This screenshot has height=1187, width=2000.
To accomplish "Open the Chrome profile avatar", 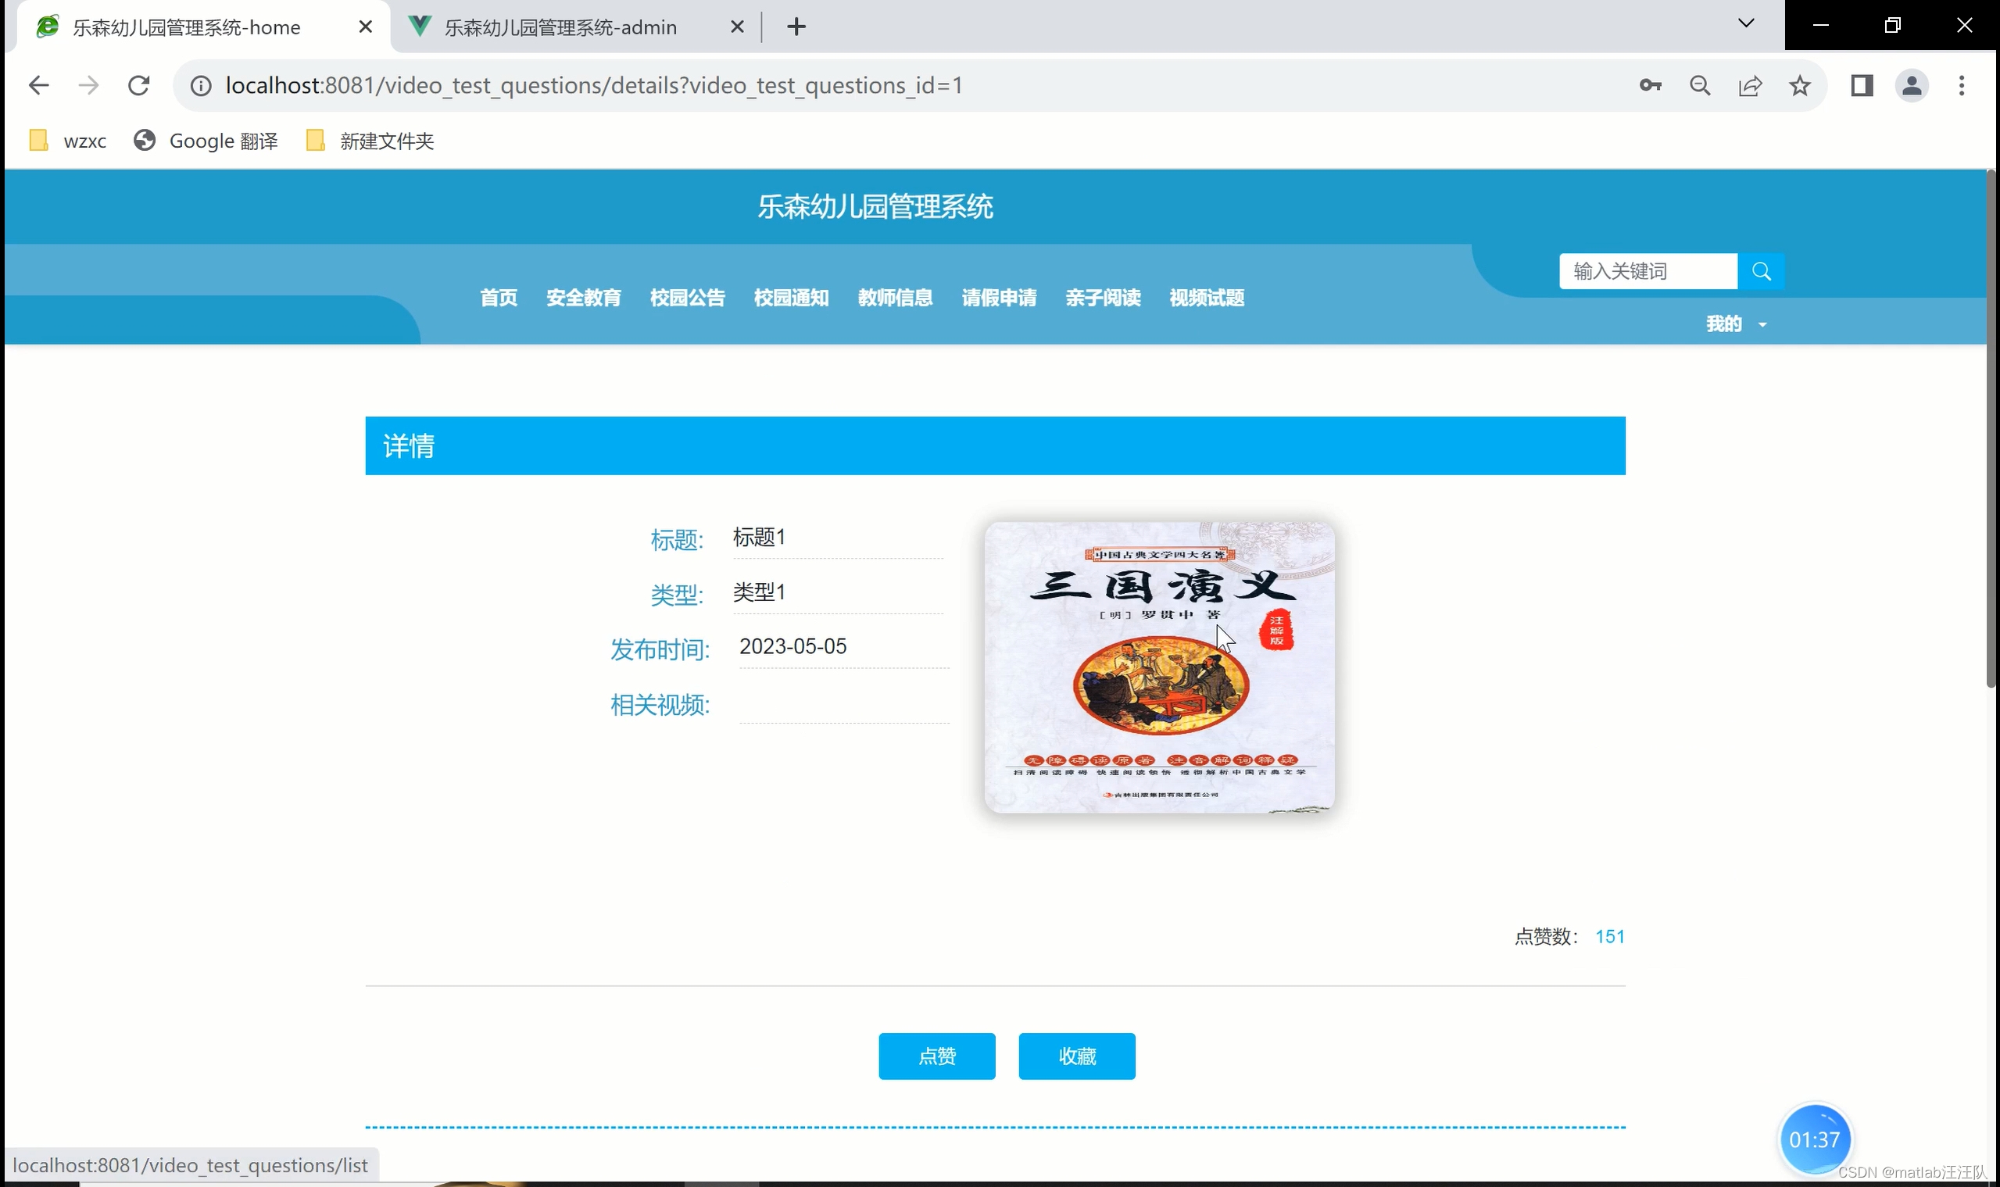I will pyautogui.click(x=1911, y=86).
